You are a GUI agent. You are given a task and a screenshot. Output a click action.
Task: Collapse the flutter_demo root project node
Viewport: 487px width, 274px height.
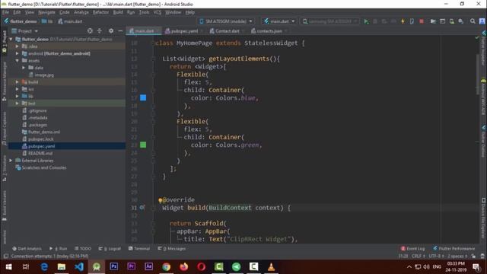click(11, 39)
